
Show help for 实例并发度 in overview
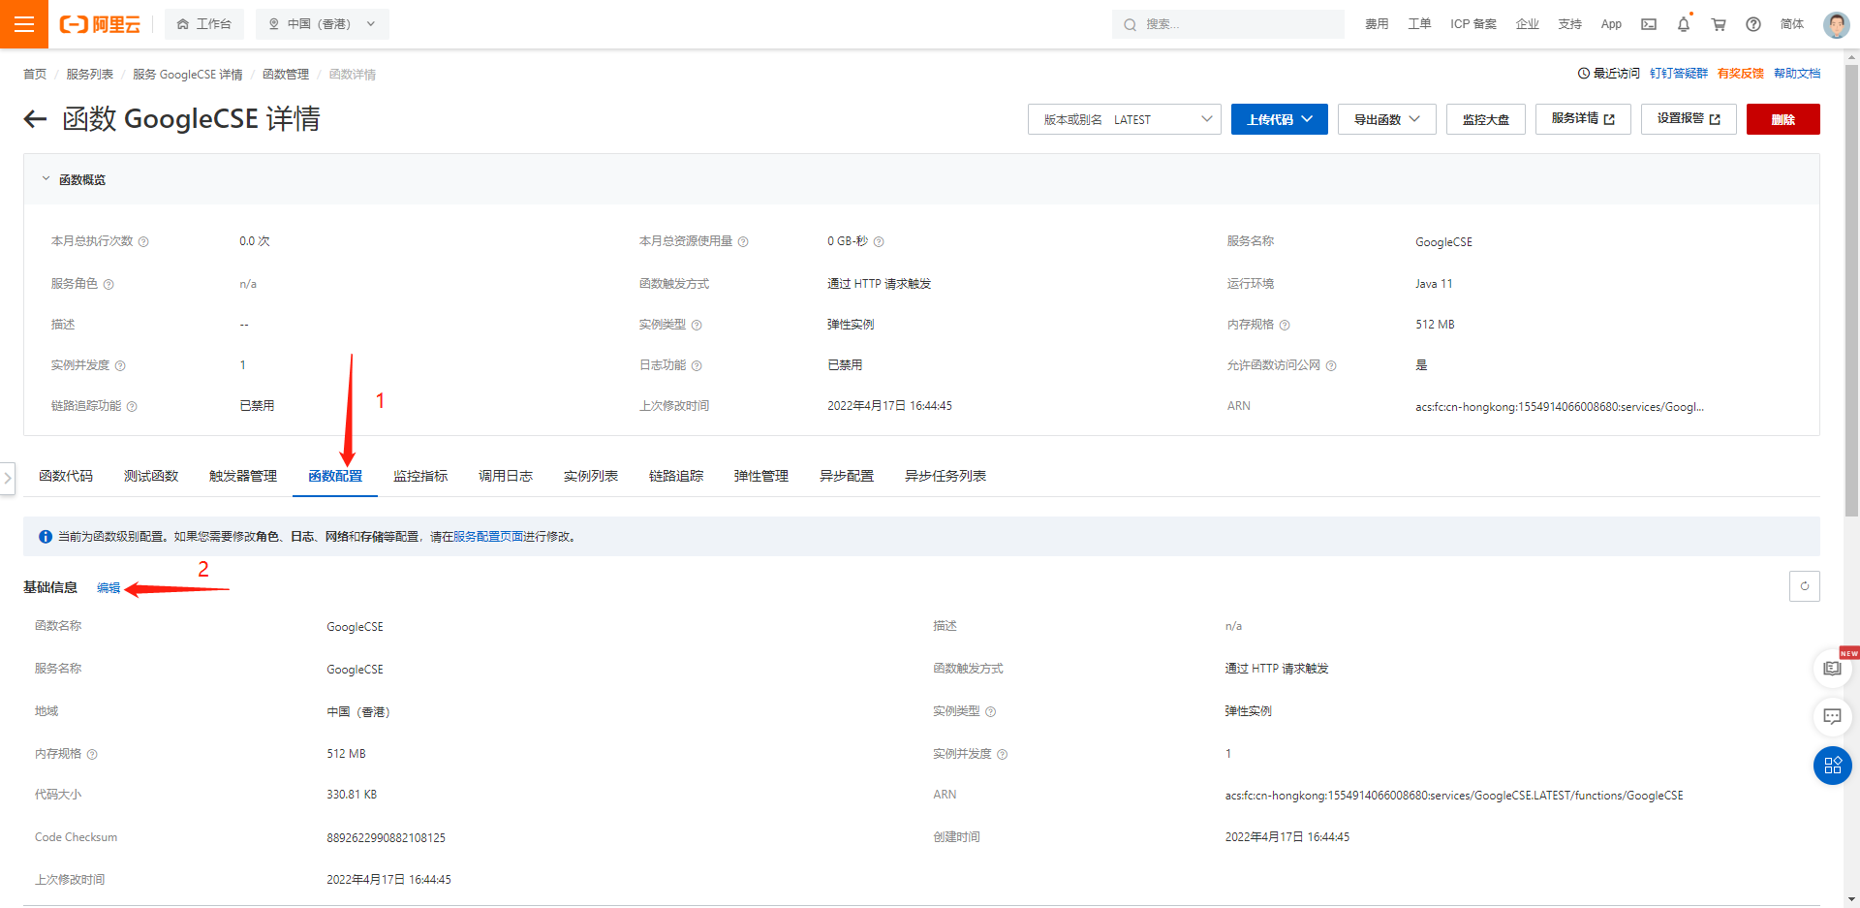pos(120,366)
